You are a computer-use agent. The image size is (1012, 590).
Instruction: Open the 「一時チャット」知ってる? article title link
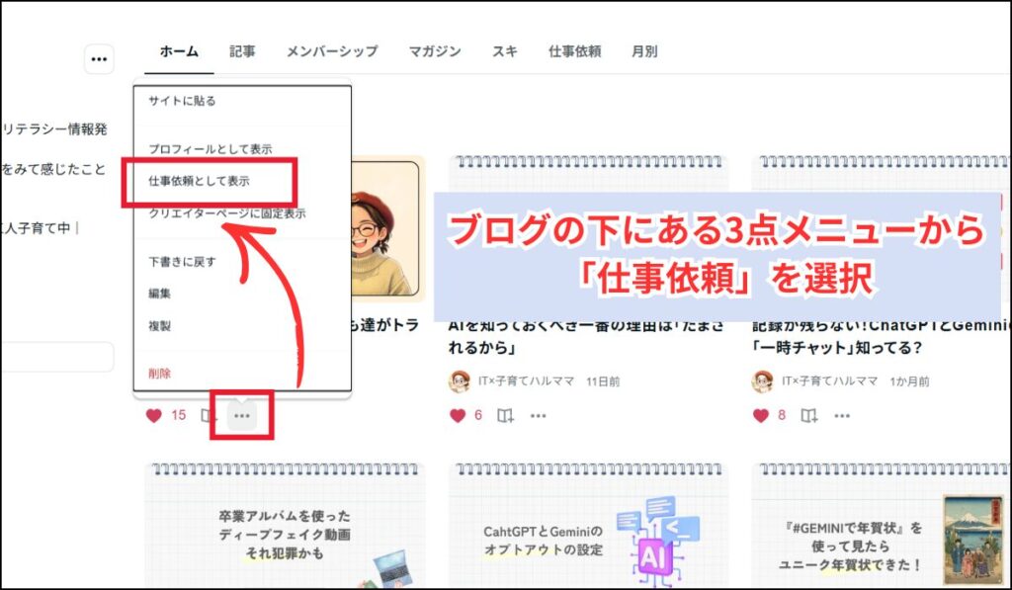tap(838, 348)
